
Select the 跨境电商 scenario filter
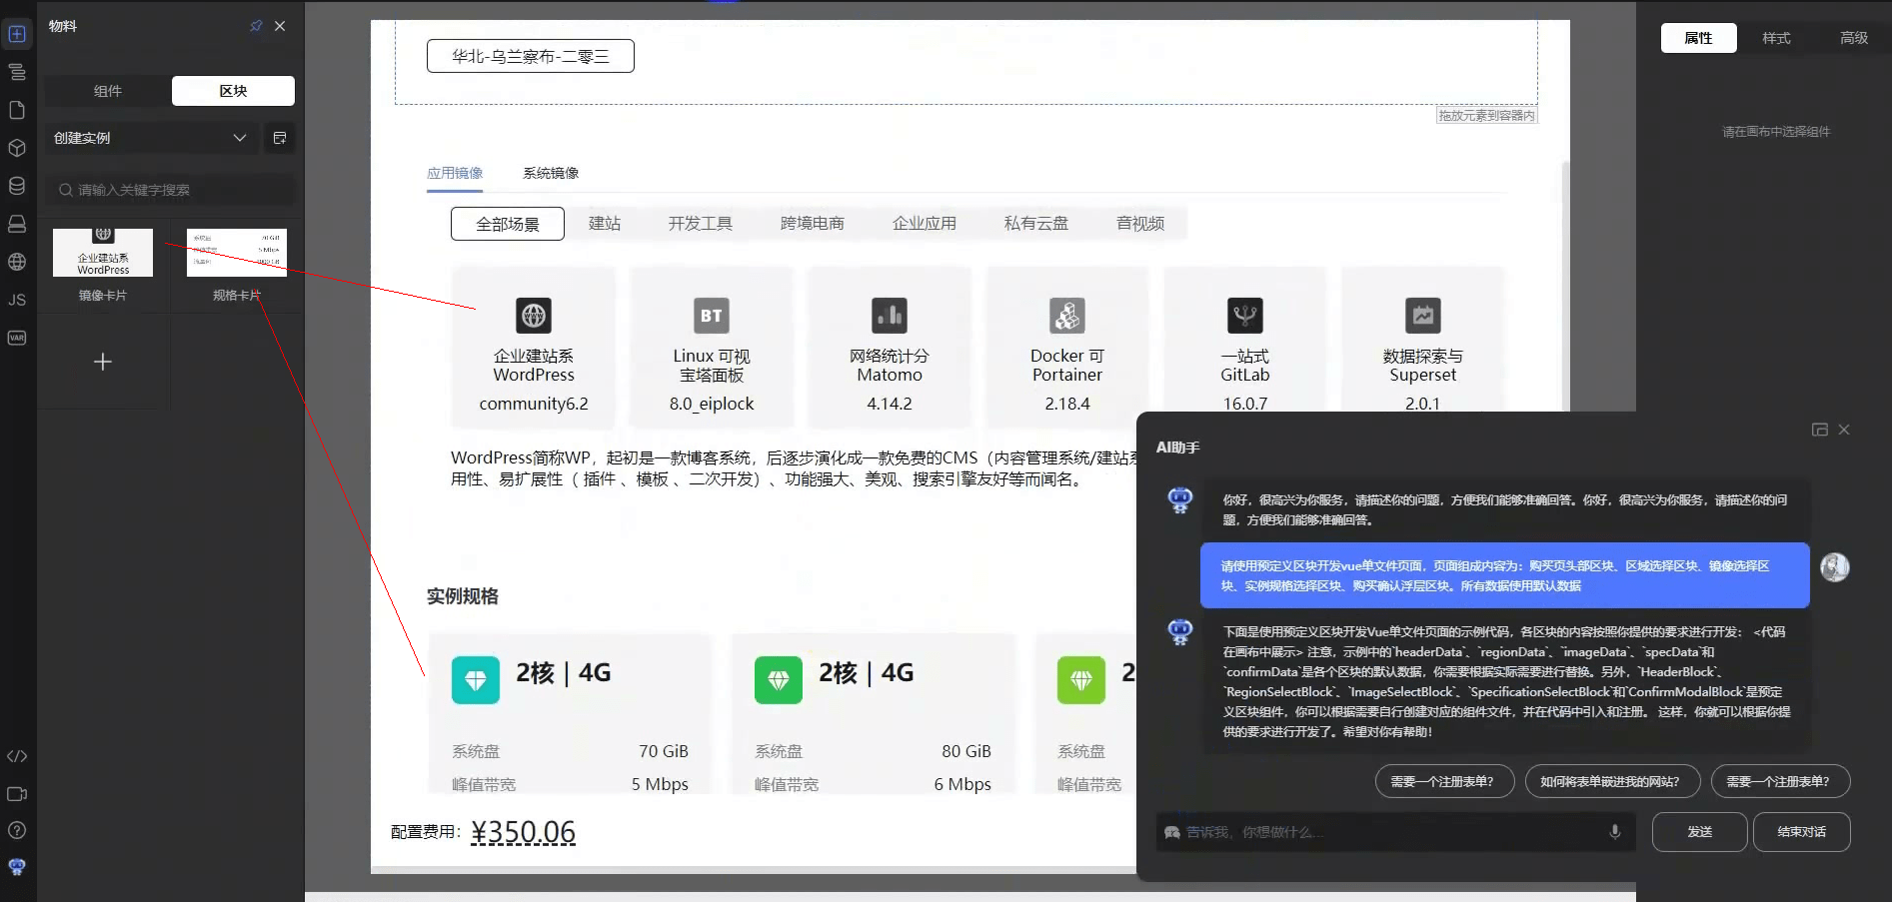[x=813, y=223]
